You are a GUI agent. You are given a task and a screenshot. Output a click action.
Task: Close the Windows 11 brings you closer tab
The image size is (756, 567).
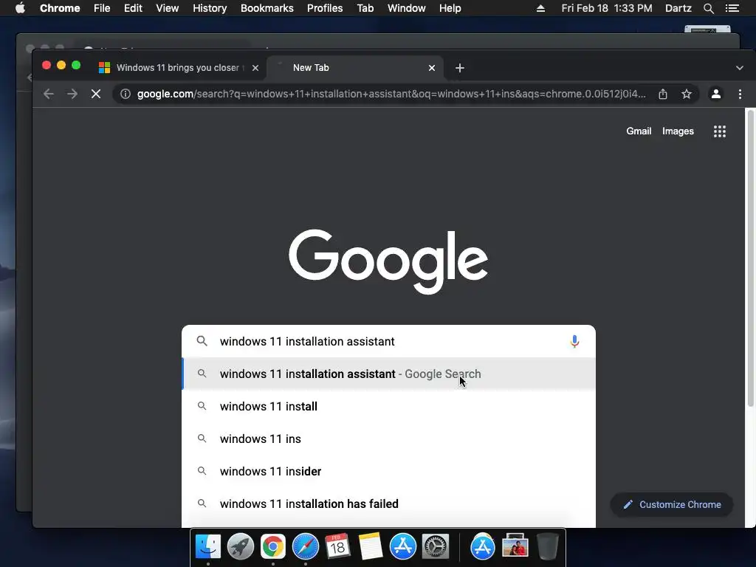click(255, 68)
